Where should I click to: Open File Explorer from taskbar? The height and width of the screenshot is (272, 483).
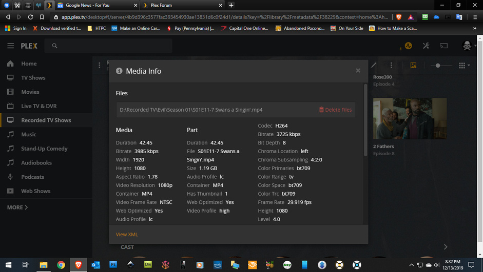click(x=44, y=265)
